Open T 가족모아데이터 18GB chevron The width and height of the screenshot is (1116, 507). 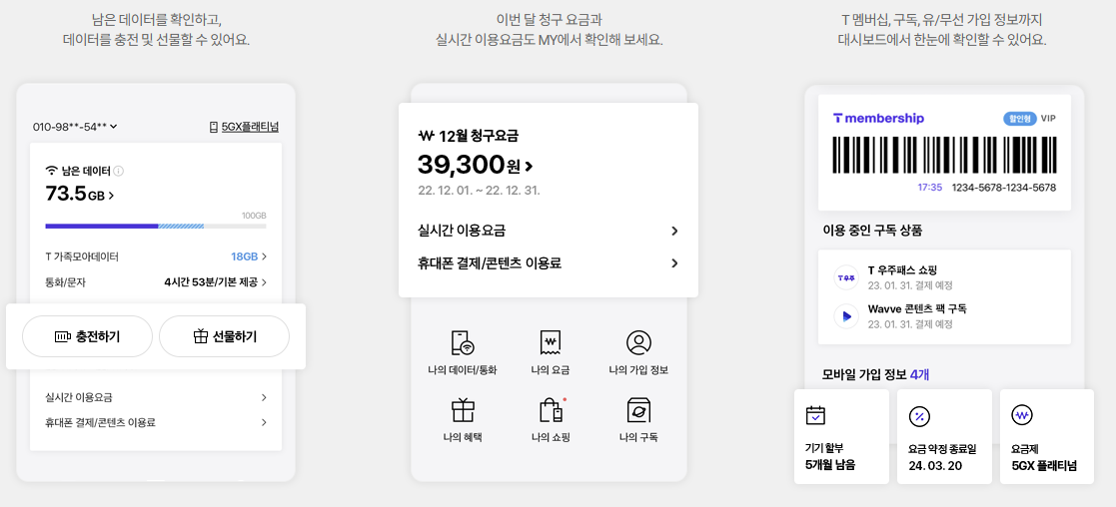[264, 255]
